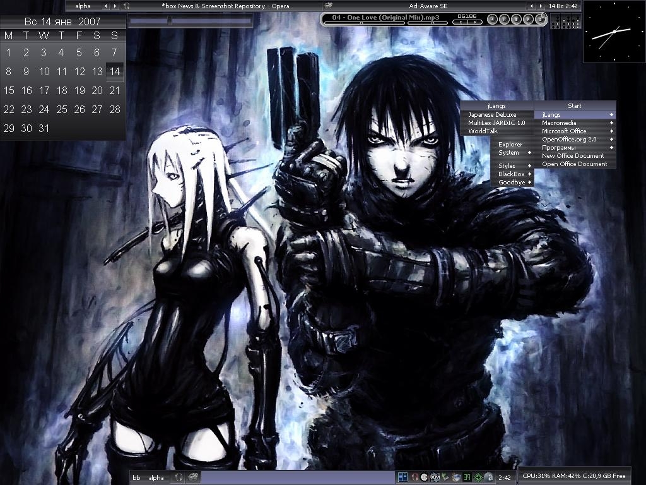The image size is (646, 485).
Task: Click the green arrows tray icon
Action: pos(445,477)
